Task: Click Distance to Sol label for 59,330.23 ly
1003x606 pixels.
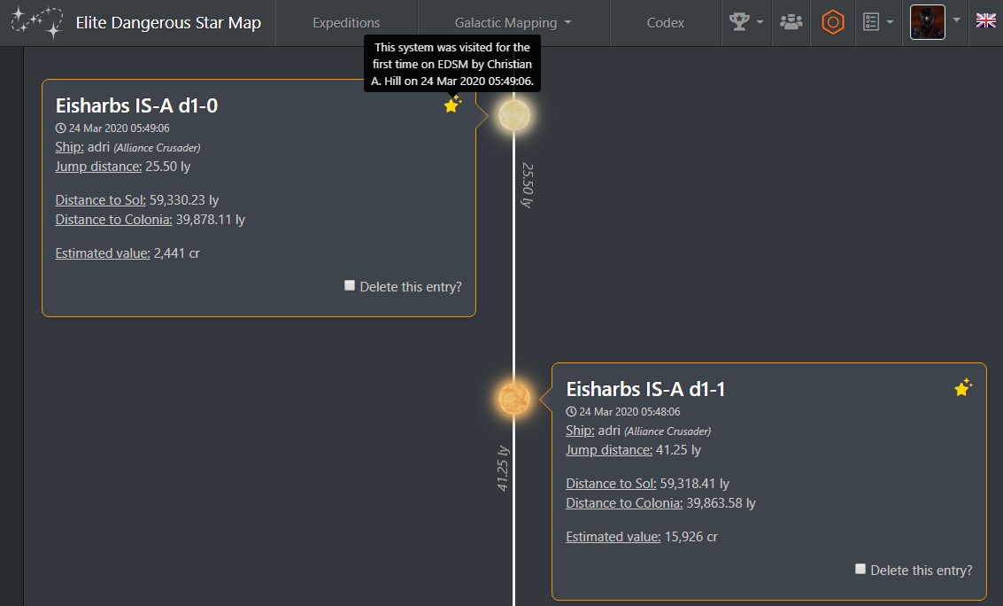Action: (x=100, y=200)
